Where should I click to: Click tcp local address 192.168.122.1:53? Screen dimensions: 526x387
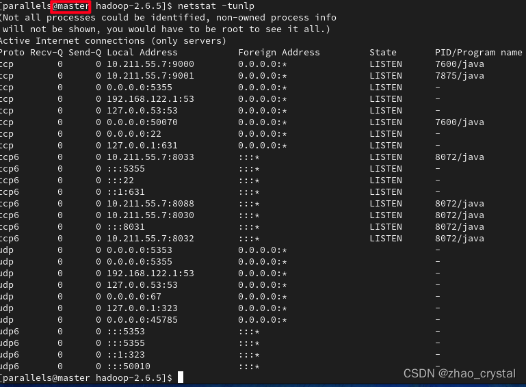click(150, 99)
